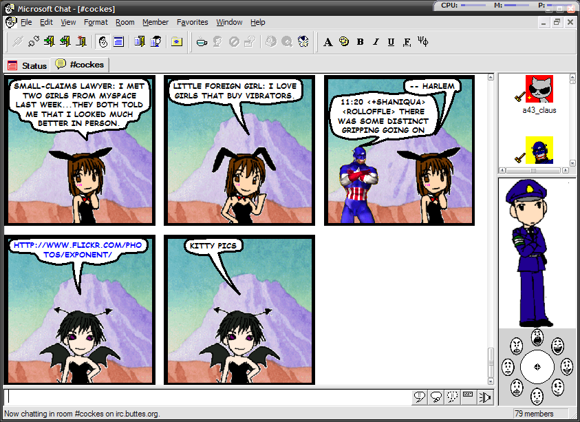
Task: Click the Play Sound speaker button
Action: point(484,397)
